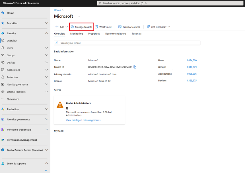Screen dimensions: 245x173
Task: Click Manage tenants button label
Action: click(84, 27)
